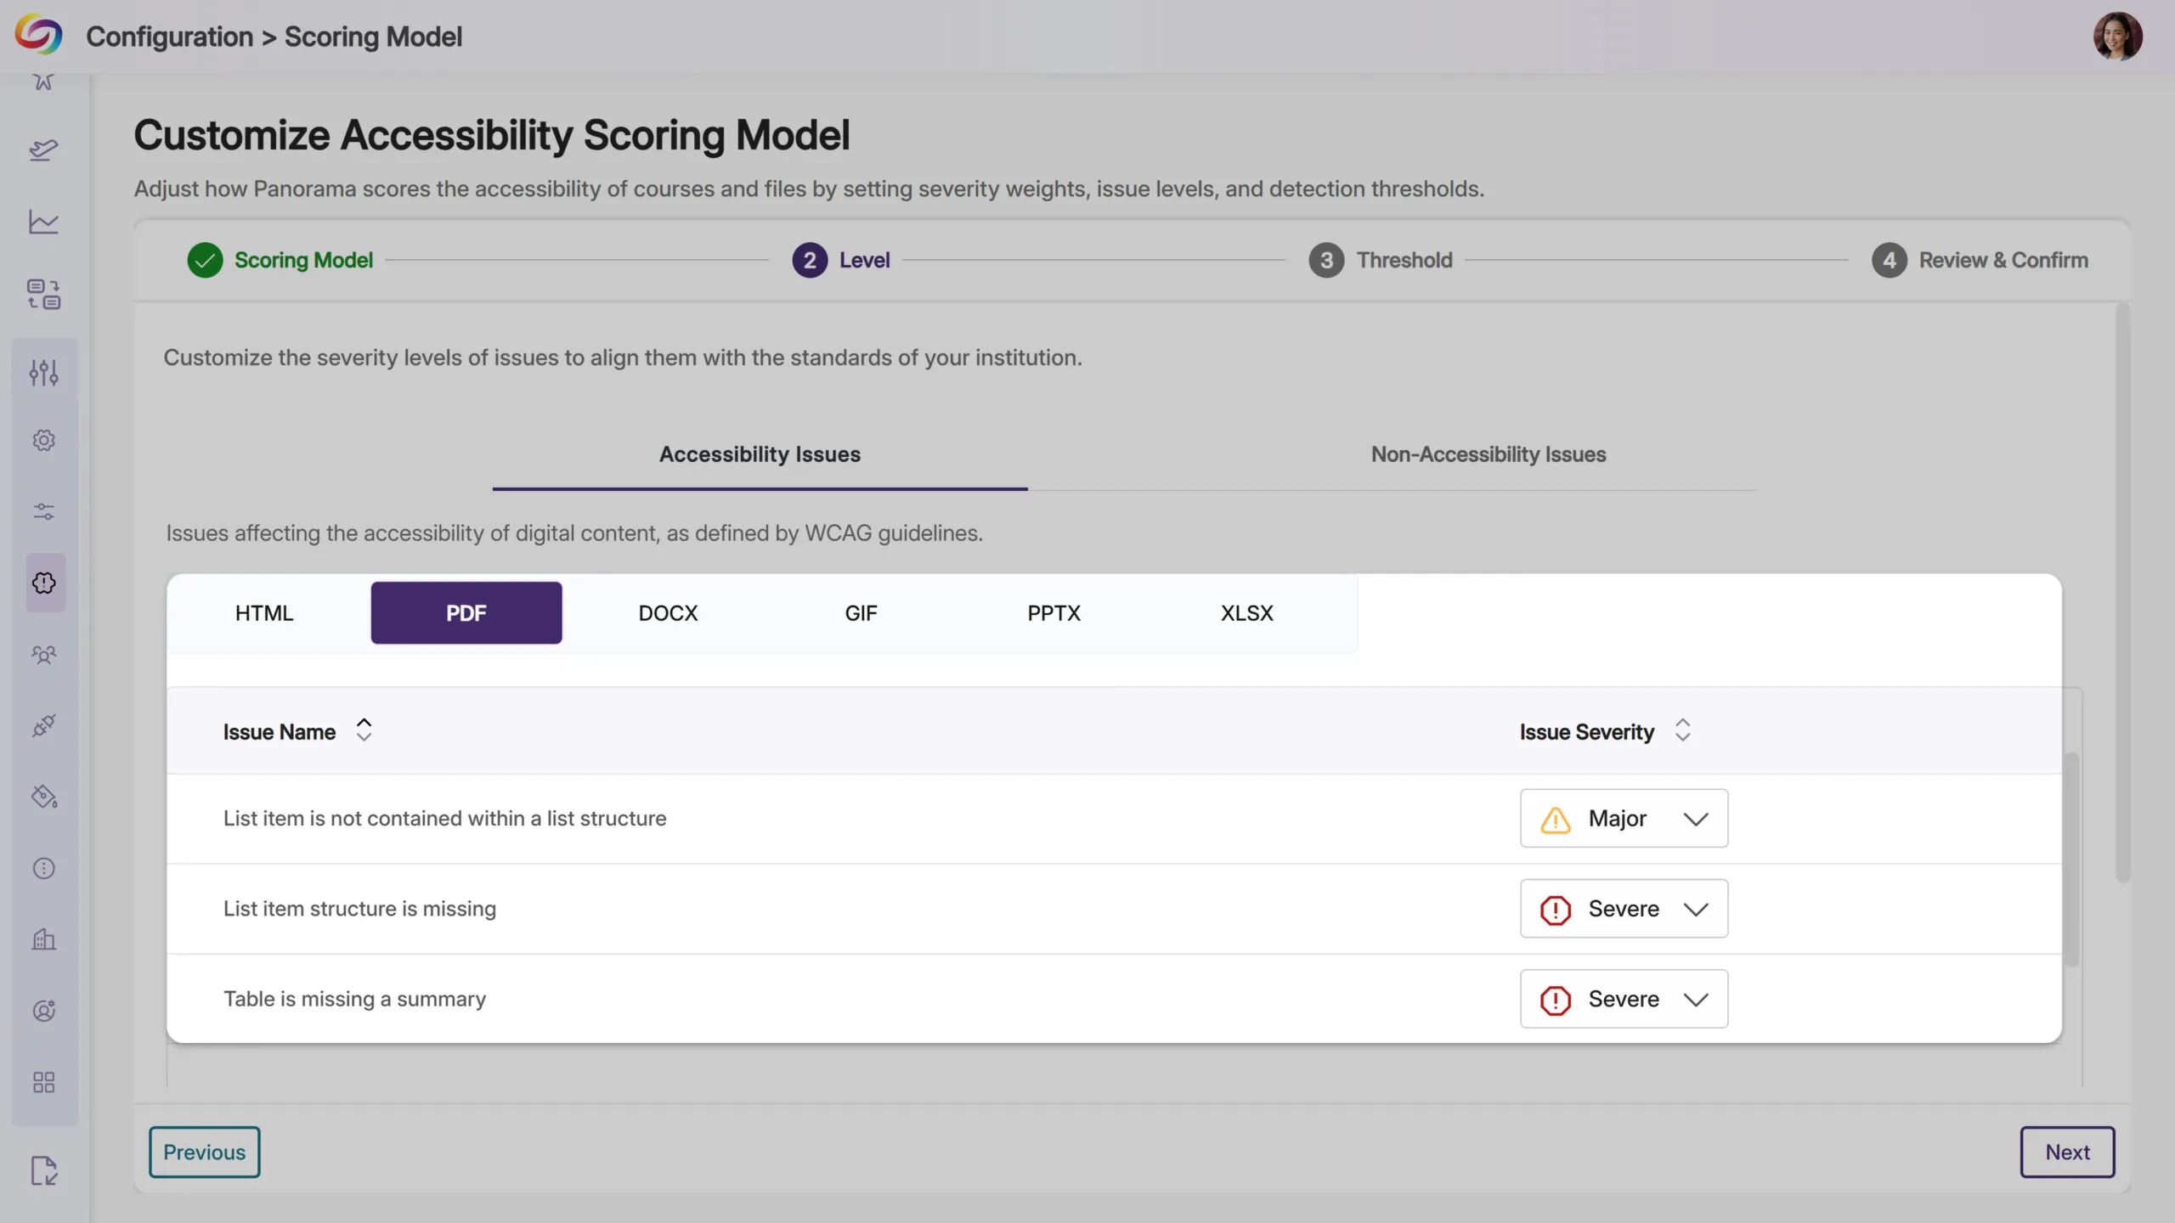The height and width of the screenshot is (1223, 2175).
Task: Sort table by Issue Name column
Action: click(364, 730)
